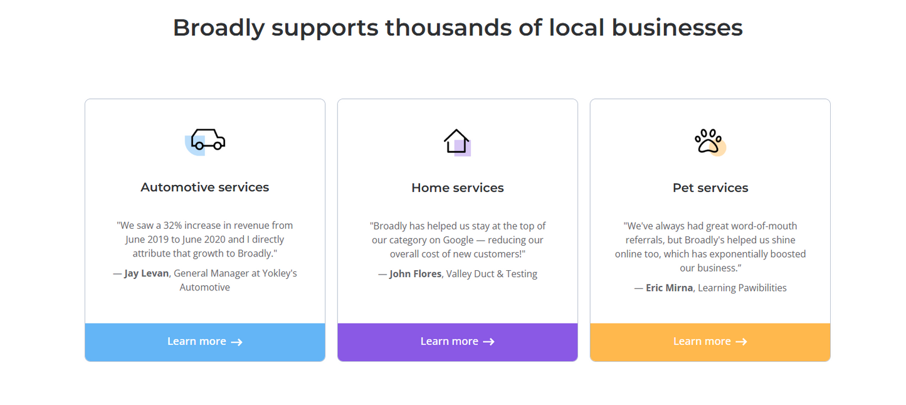906x405 pixels.
Task: Click the car icon for Automotive services
Action: click(208, 141)
